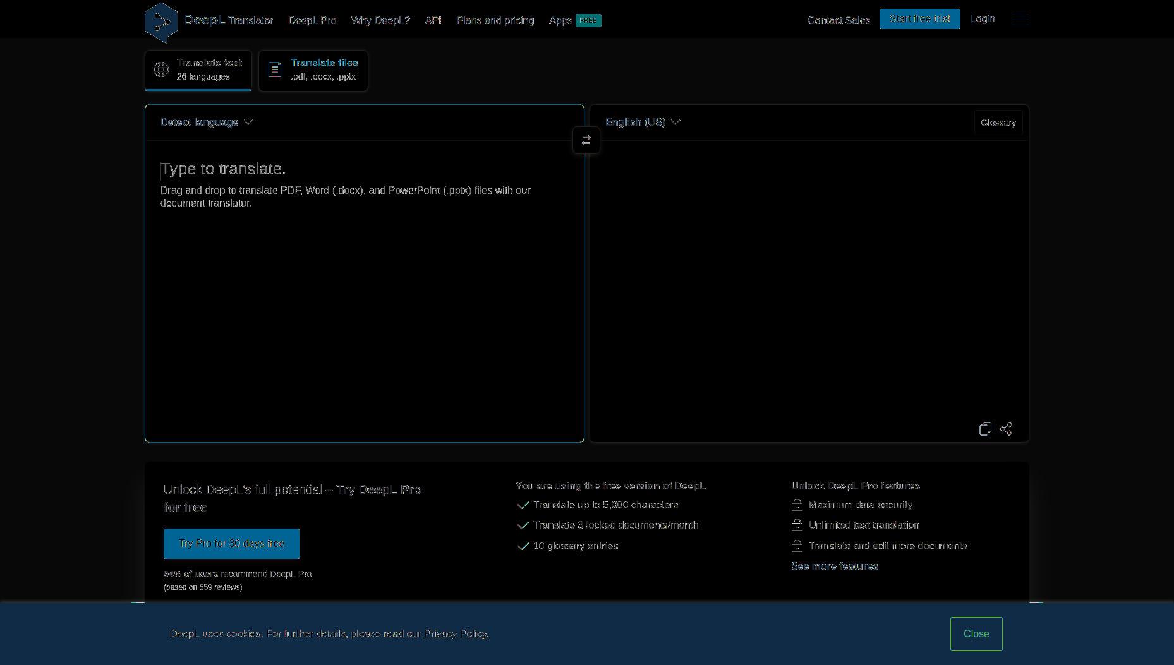The height and width of the screenshot is (665, 1174).
Task: Click lock icon beside Translate and edit more documents
Action: click(797, 546)
